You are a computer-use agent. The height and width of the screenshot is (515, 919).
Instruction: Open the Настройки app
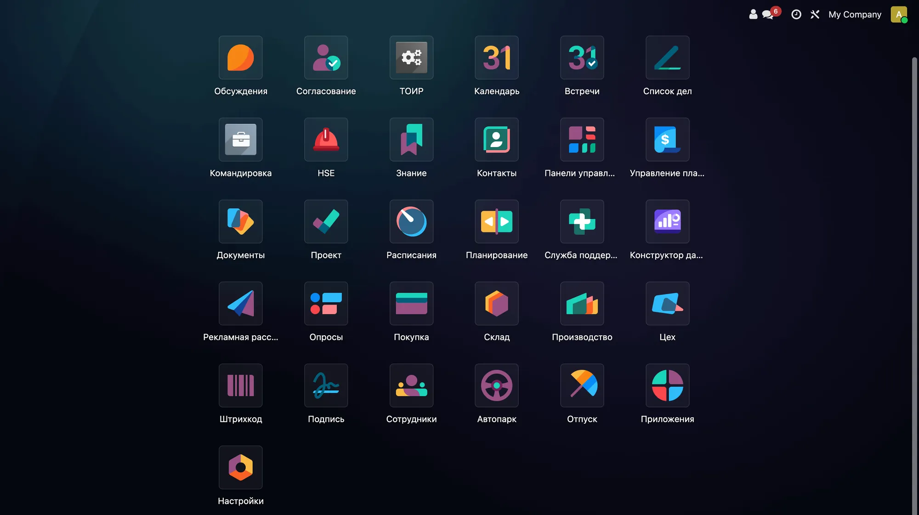(x=240, y=468)
